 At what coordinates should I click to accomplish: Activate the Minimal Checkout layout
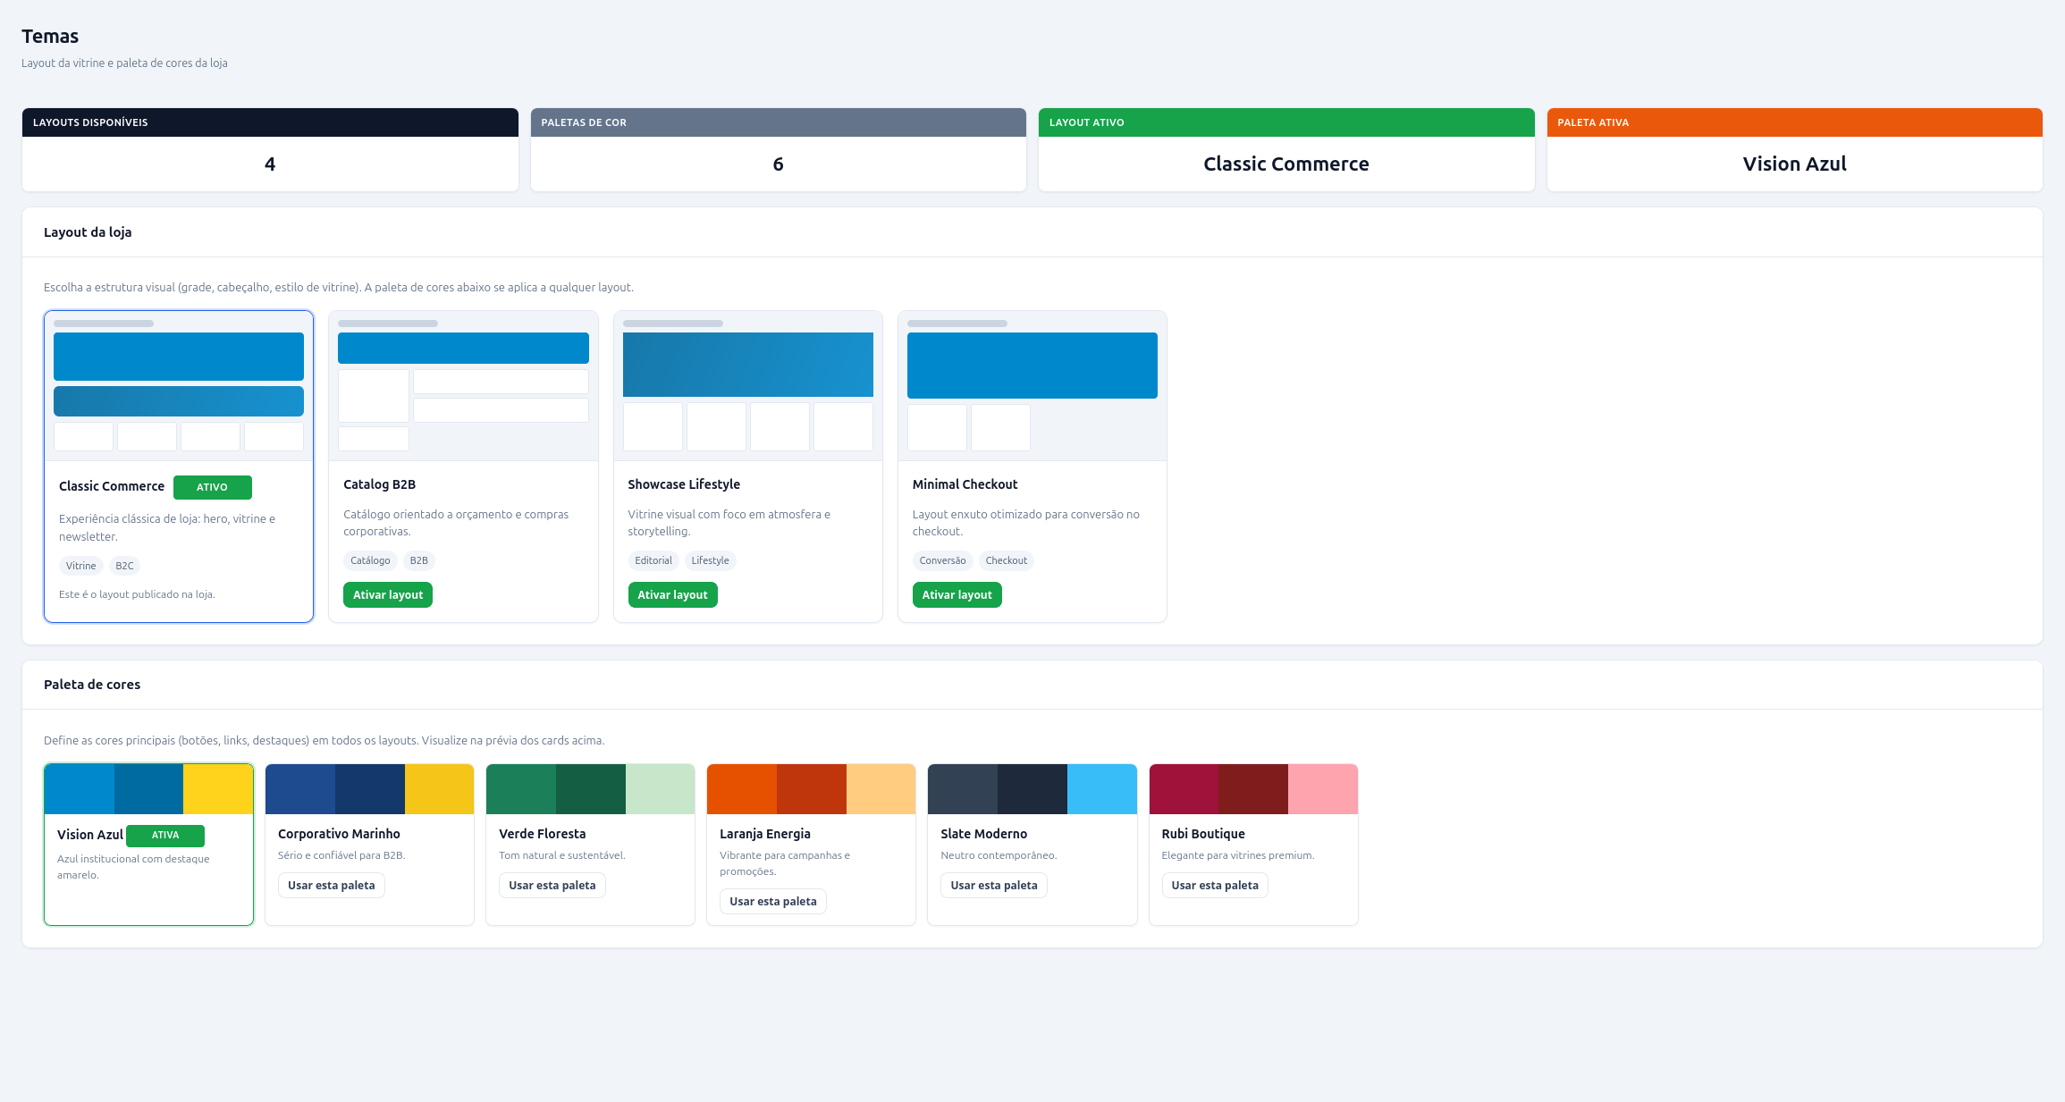[957, 595]
